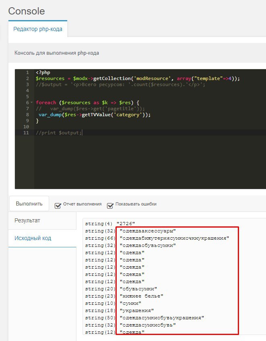Screen dimensions: 266x341
Task: Toggle the Отчет выполнения checkbox
Action: coord(58,205)
